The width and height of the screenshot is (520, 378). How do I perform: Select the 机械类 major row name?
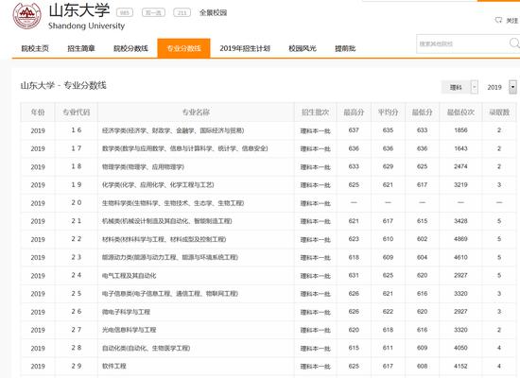pos(167,221)
